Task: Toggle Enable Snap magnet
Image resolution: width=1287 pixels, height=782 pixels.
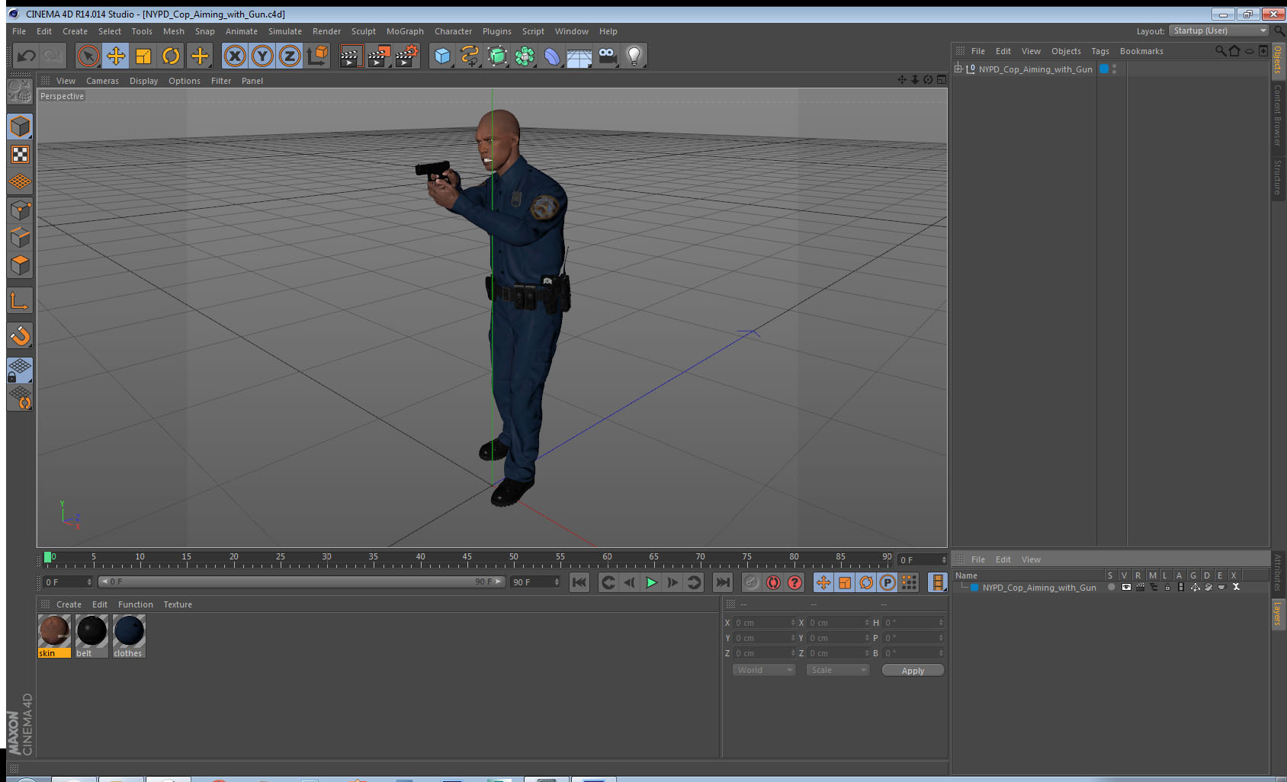Action: [20, 335]
